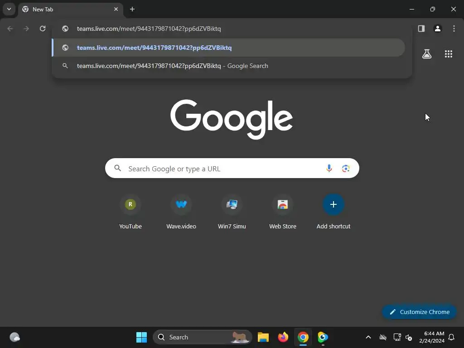
Task: Launch Firefox from the taskbar
Action: point(283,337)
